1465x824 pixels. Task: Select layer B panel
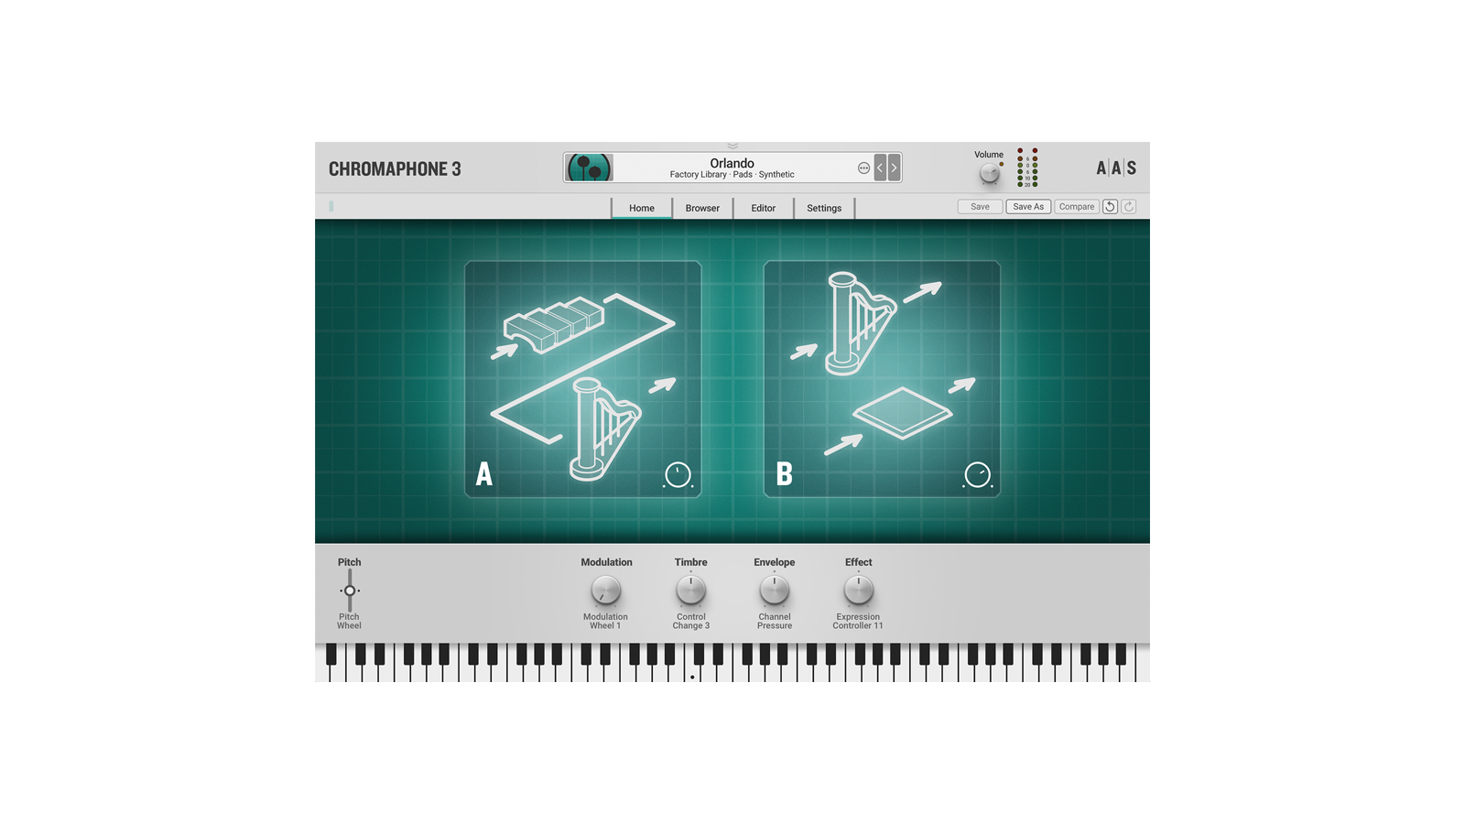[x=882, y=379]
